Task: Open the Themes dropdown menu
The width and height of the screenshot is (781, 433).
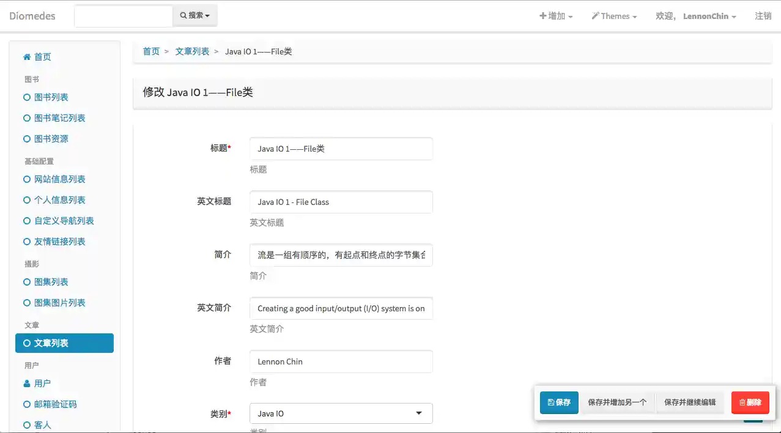Action: [x=614, y=16]
